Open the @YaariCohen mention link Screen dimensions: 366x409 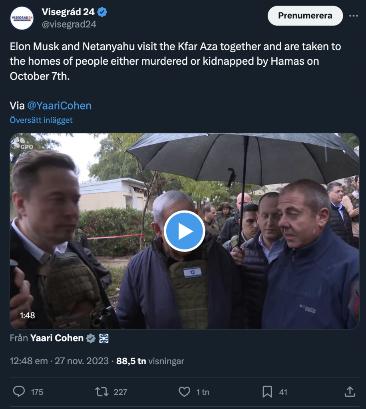coord(59,105)
